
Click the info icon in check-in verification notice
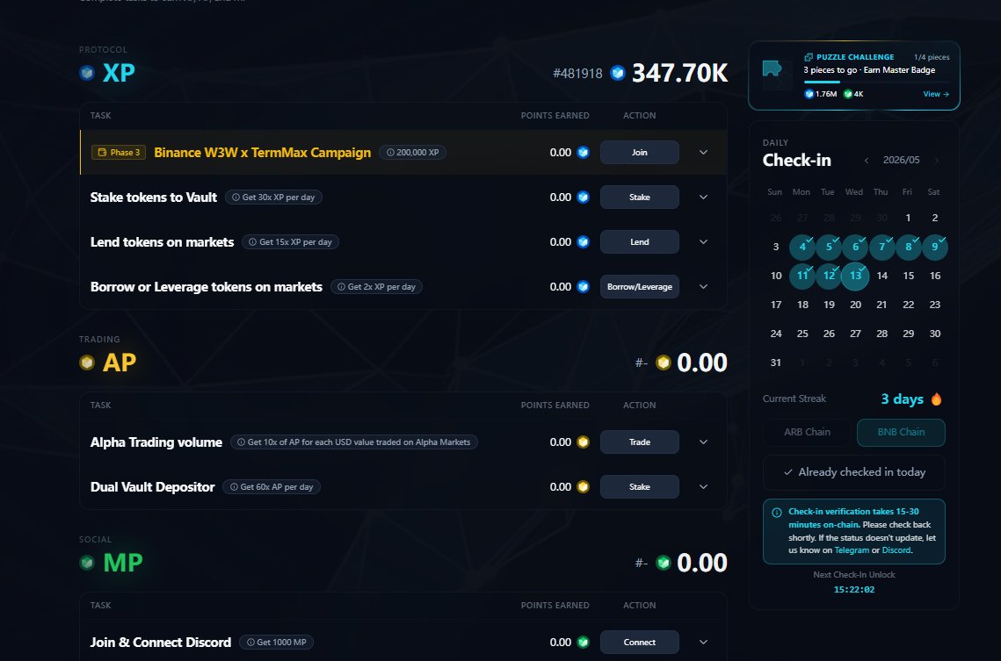[777, 513]
